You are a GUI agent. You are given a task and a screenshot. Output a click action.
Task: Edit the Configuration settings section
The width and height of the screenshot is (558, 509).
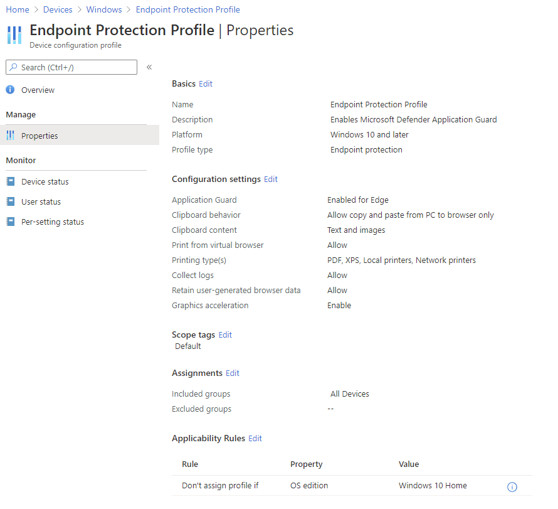[271, 179]
